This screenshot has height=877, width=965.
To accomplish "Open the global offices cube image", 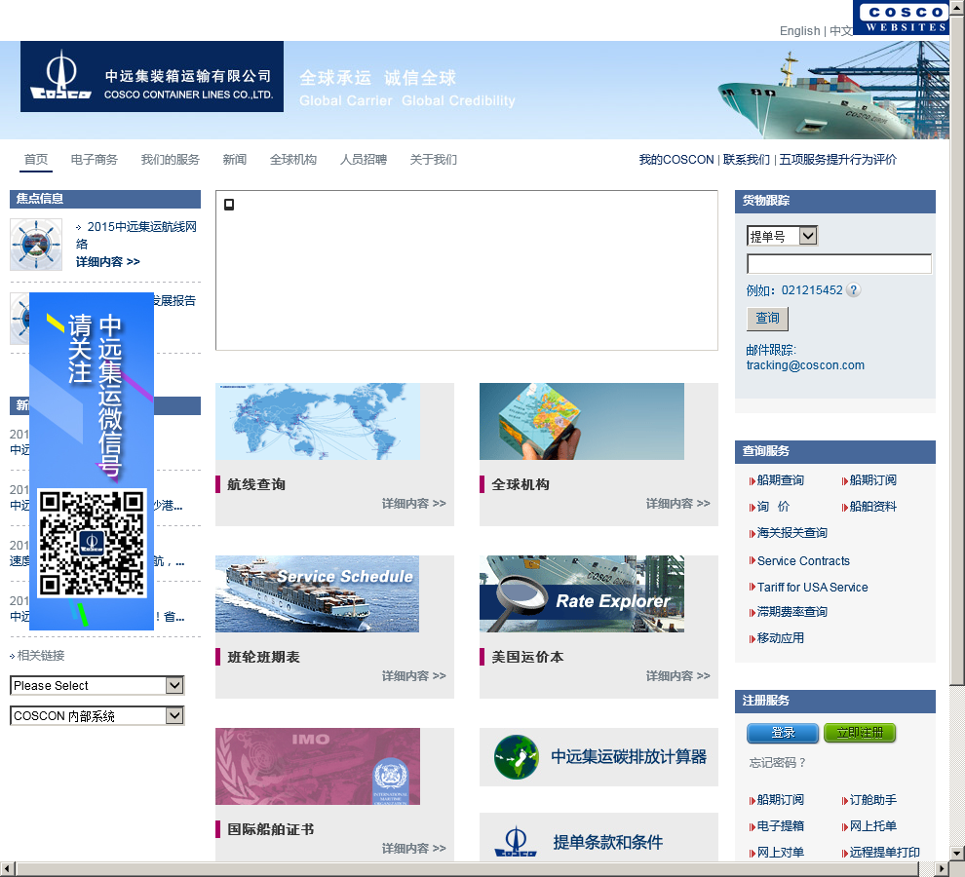I will [x=582, y=422].
